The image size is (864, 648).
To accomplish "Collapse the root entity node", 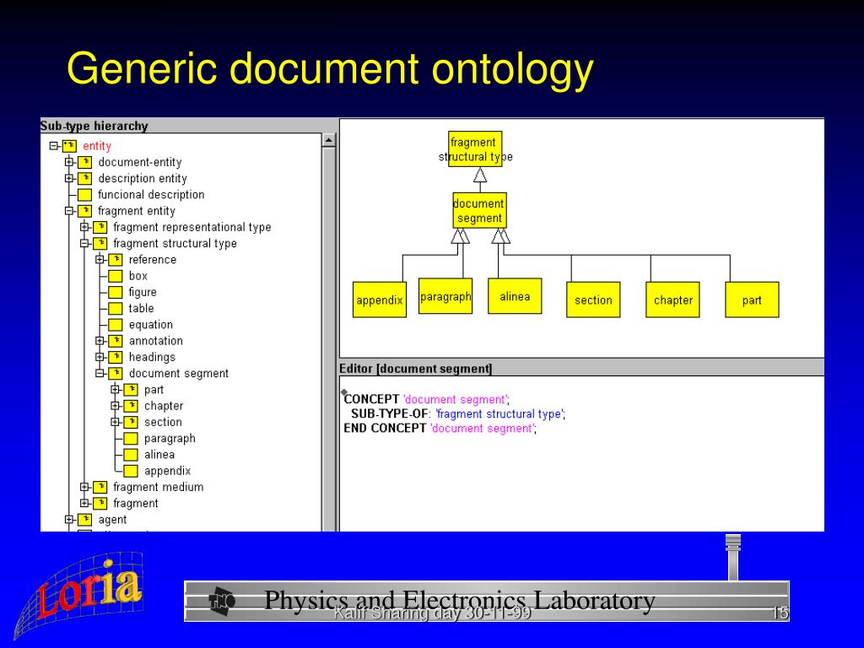I will (x=54, y=146).
